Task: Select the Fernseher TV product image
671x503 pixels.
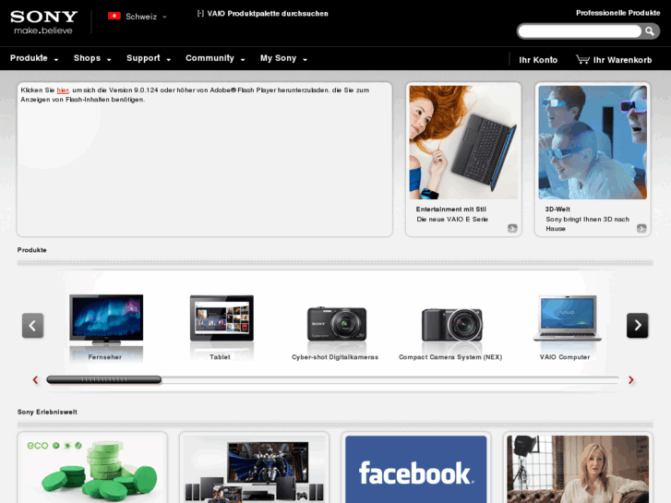Action: 106,319
